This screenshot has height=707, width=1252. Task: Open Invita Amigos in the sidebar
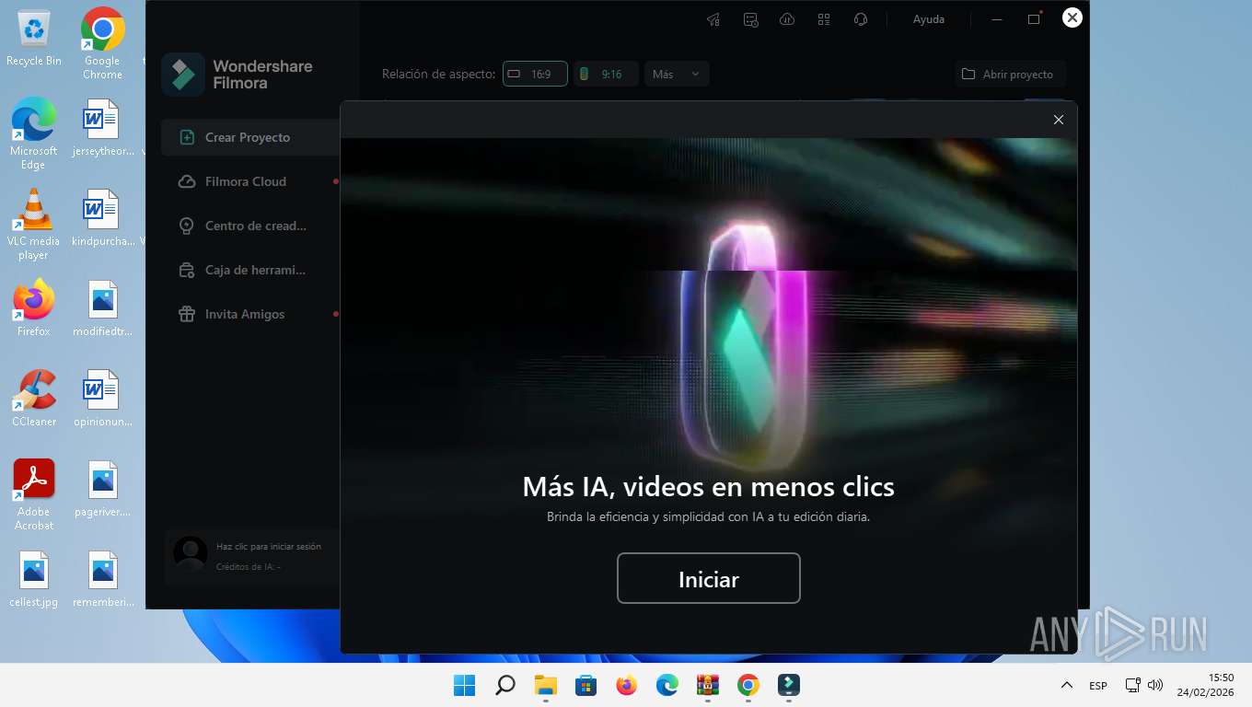250,314
